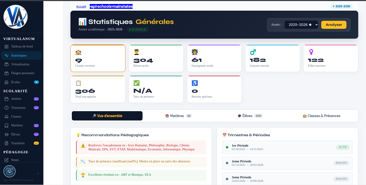Select the Classes ouvertes stat card
The image size is (366, 185).
(98, 58)
